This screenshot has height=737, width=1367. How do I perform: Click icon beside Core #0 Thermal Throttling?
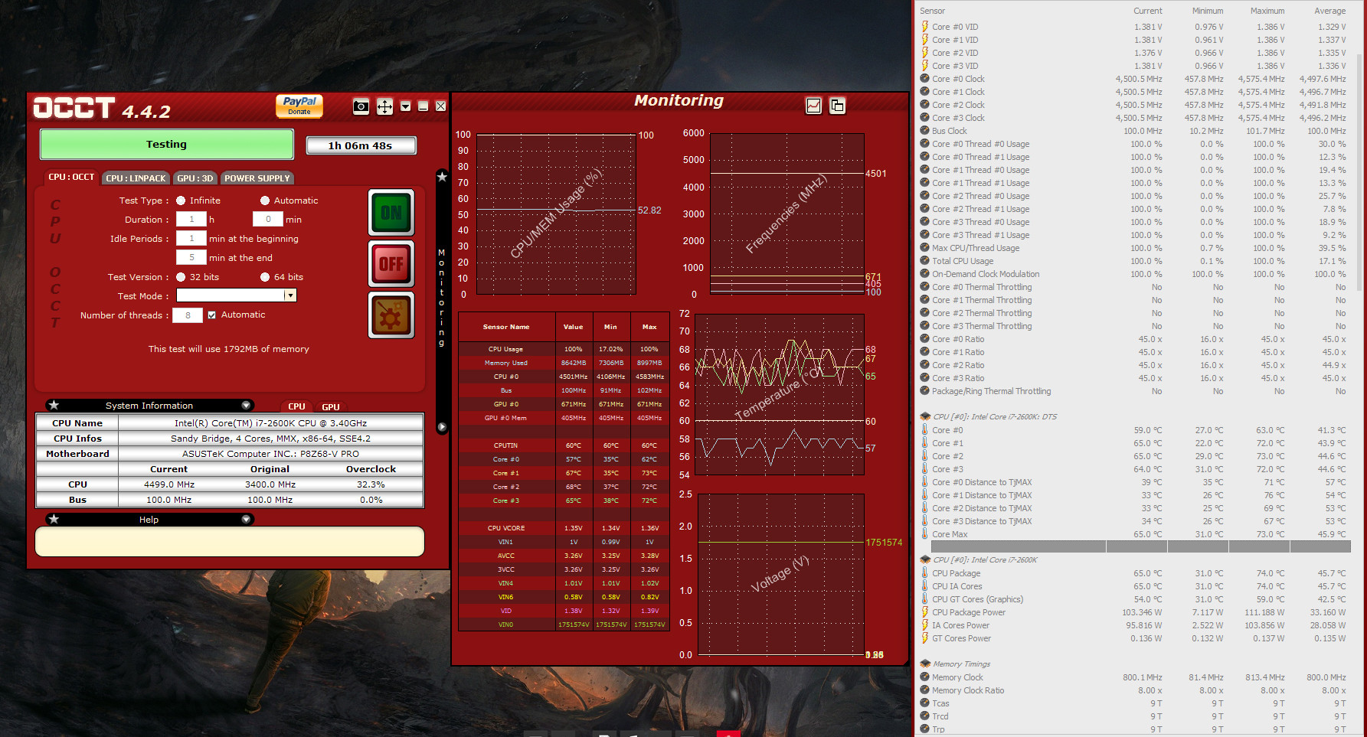pos(925,287)
